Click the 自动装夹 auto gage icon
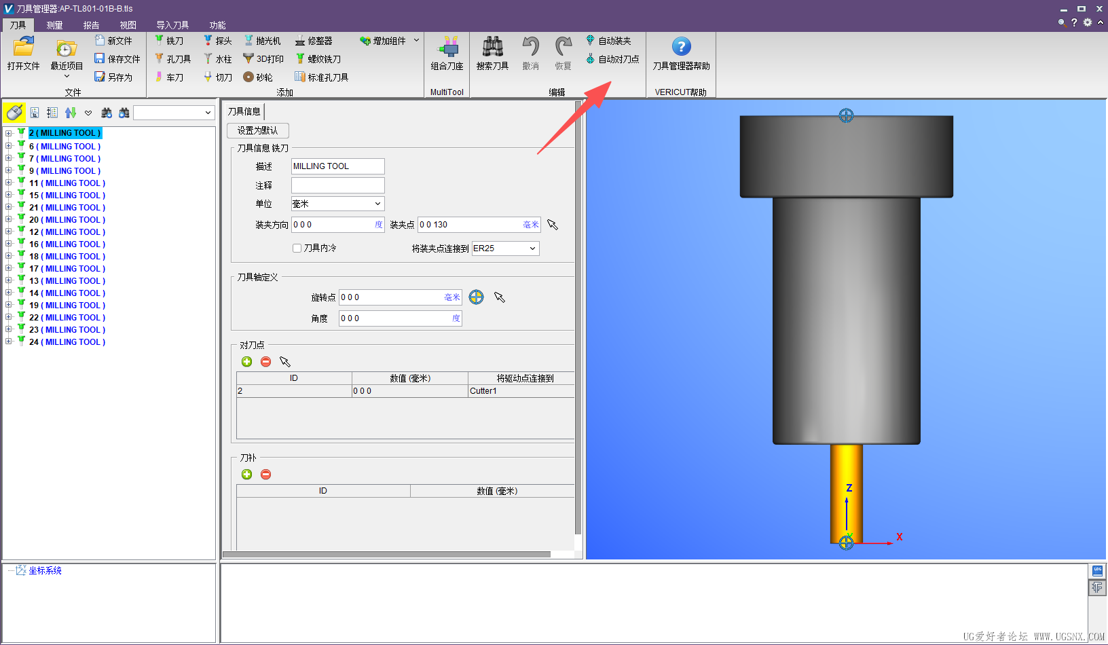 [590, 41]
